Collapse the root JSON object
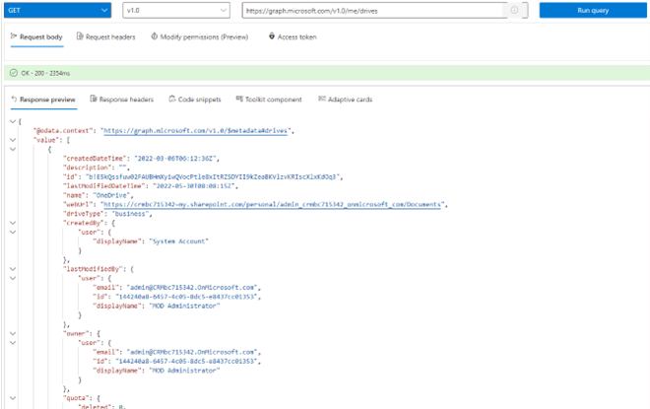This screenshot has width=650, height=409. [13, 121]
